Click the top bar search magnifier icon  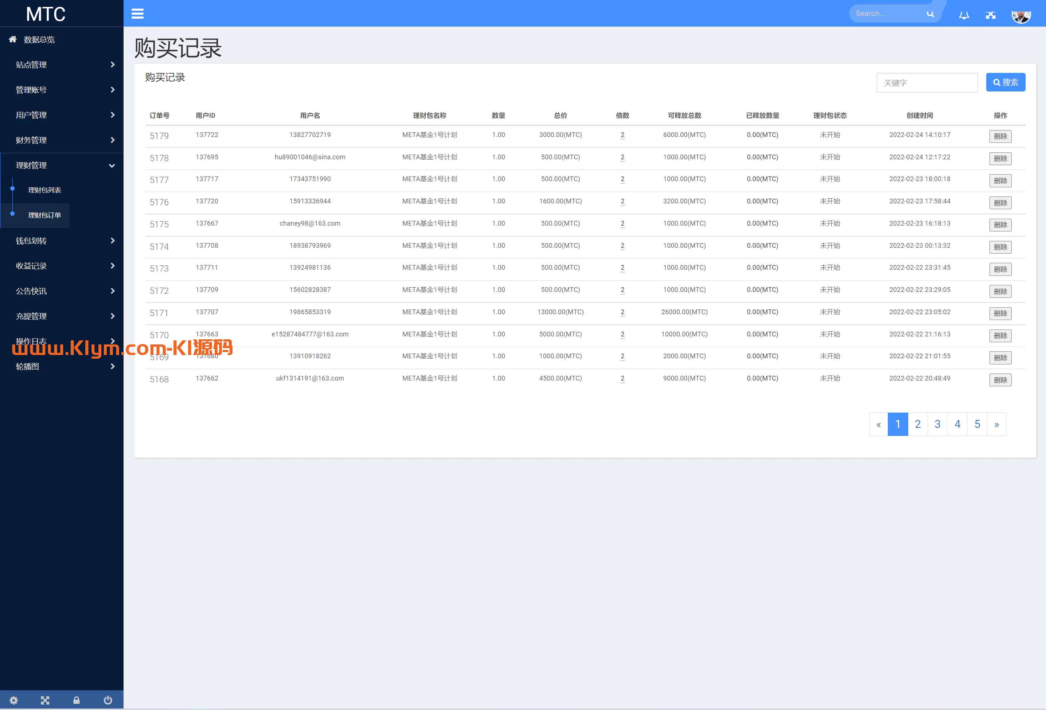click(930, 14)
